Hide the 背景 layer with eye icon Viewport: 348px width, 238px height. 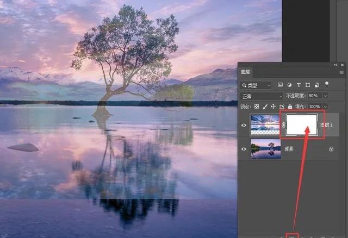coord(244,149)
